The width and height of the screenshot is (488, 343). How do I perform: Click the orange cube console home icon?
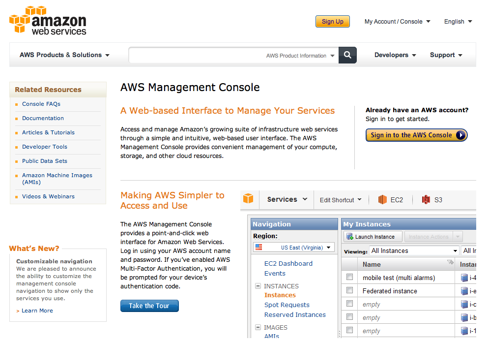pos(248,198)
